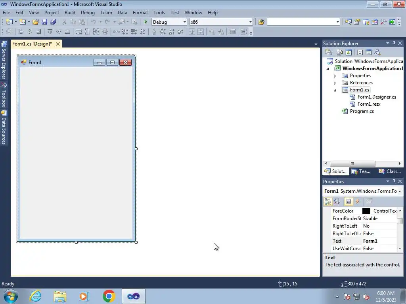Screen dimensions: 406x304
Task: Select Form1.Designer.cs in Solution Explorer
Action: click(x=377, y=97)
